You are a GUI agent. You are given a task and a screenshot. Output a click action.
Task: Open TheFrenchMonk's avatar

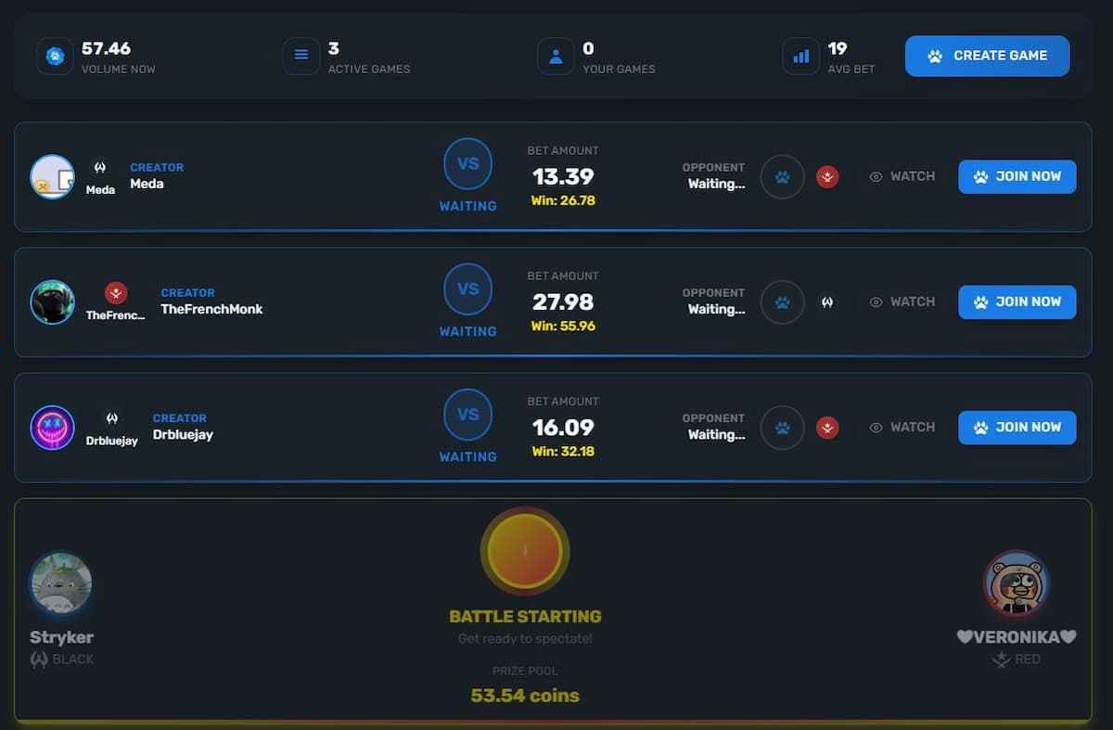click(x=52, y=301)
